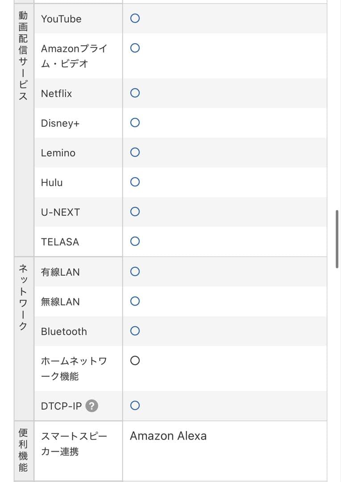
Task: Click the DTCP-IP question mark help icon
Action: [92, 406]
